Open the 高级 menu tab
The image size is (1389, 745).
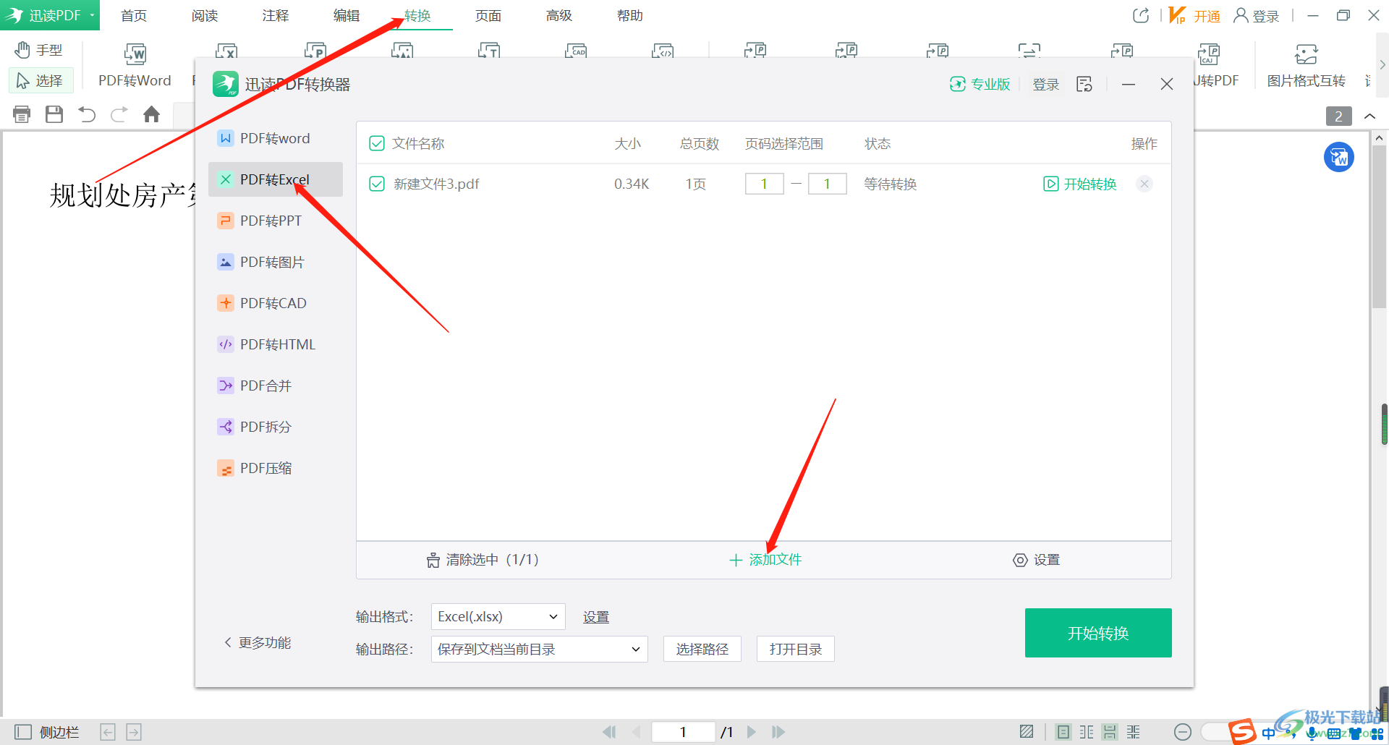(559, 15)
